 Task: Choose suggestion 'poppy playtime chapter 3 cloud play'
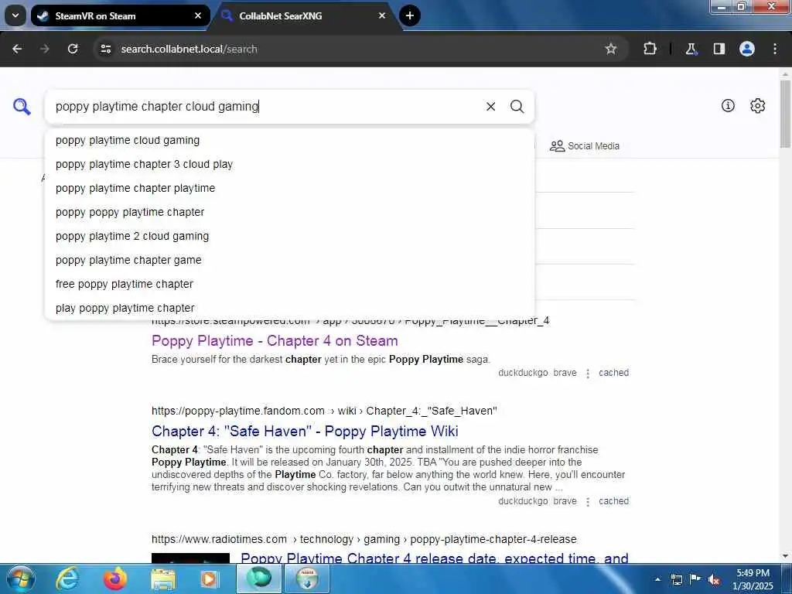[x=290, y=164]
